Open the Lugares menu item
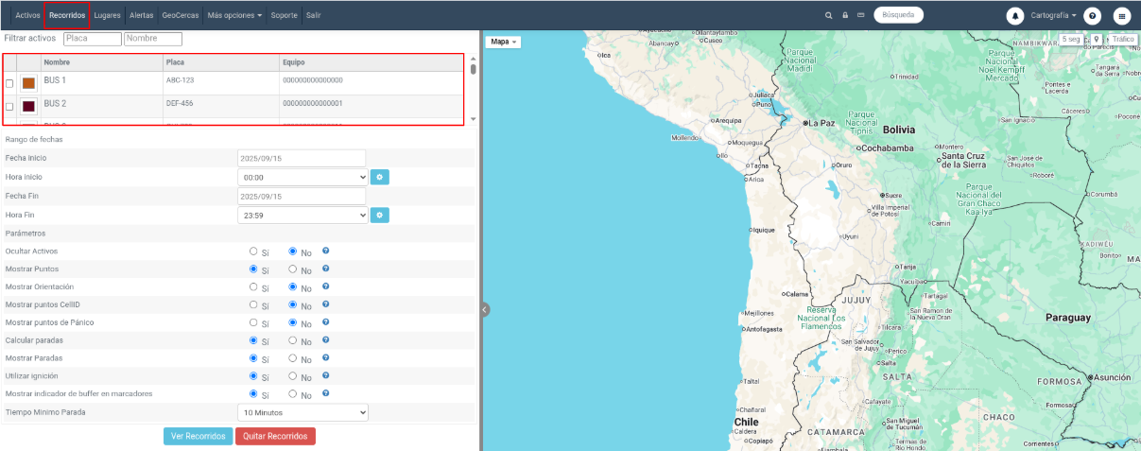 click(107, 15)
